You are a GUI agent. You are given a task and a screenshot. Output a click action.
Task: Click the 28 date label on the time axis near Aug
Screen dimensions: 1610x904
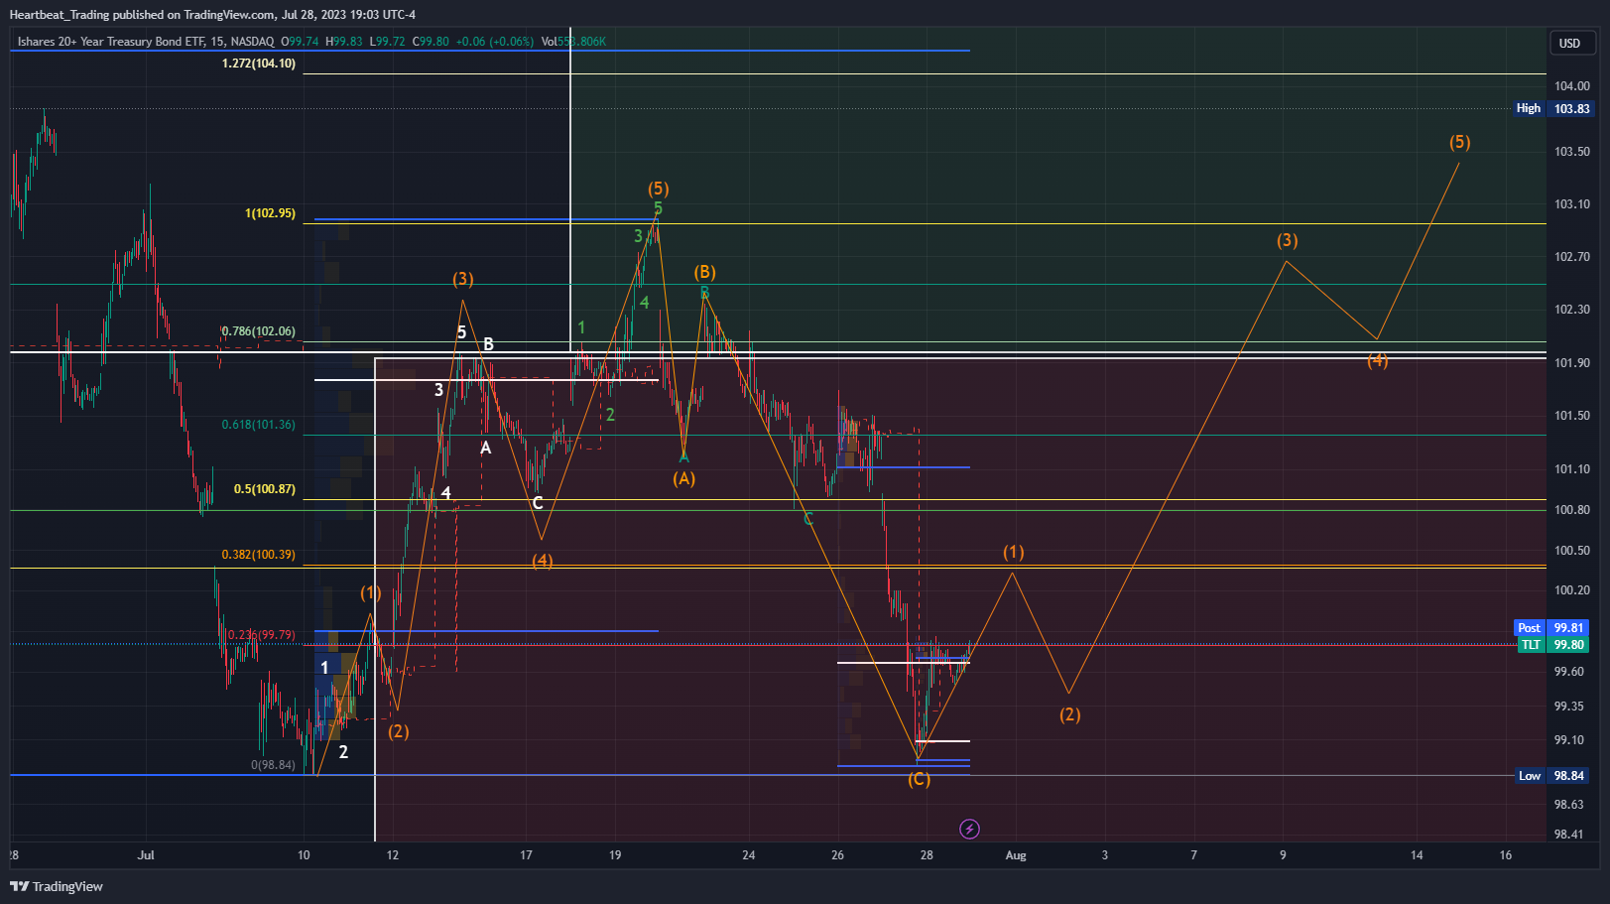point(927,855)
